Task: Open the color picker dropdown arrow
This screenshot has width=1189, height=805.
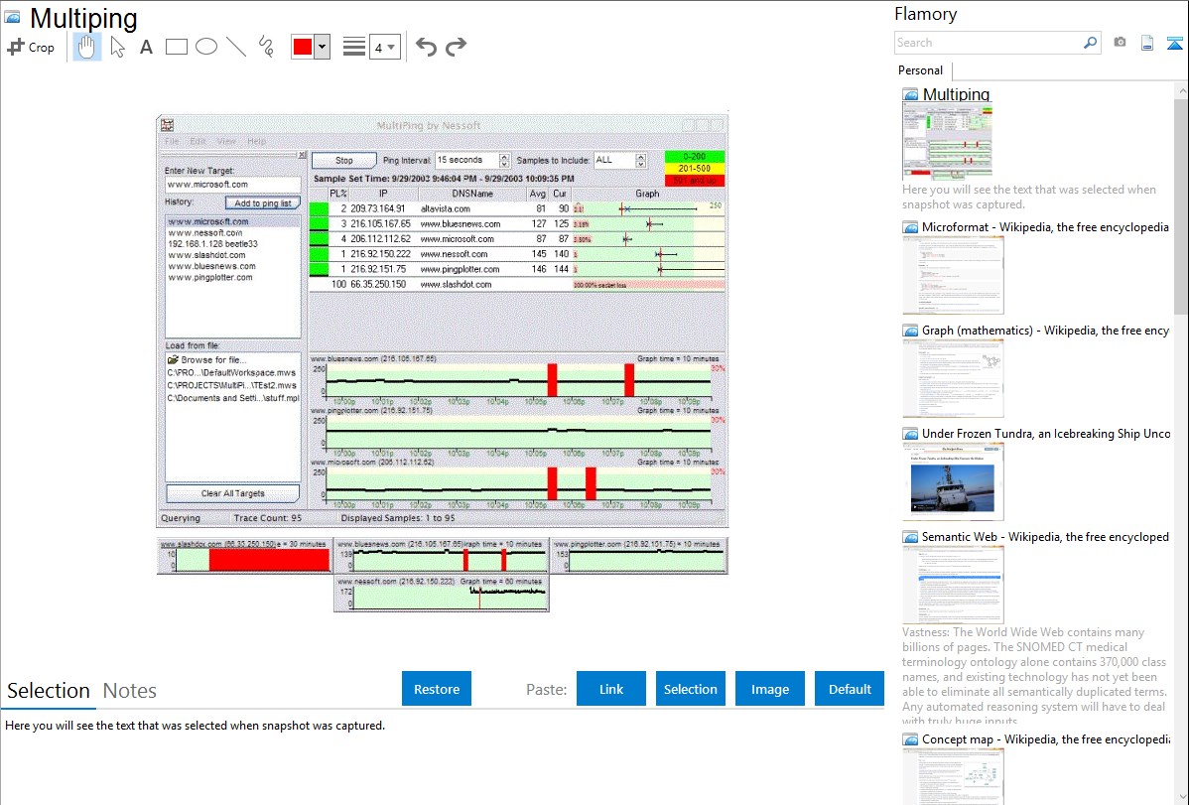Action: [x=323, y=47]
